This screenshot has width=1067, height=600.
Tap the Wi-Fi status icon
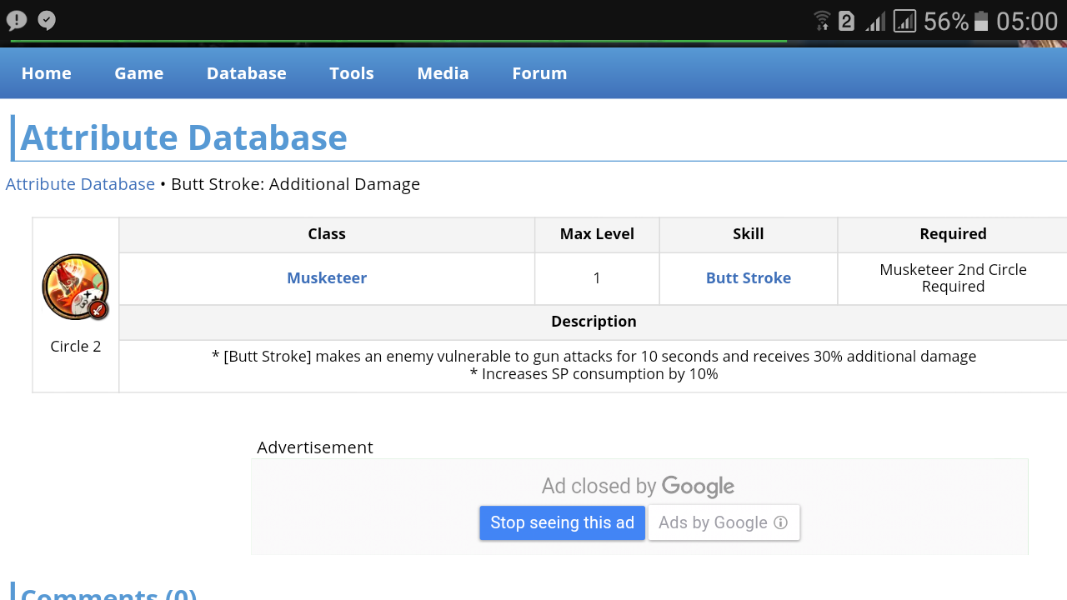[x=822, y=21]
